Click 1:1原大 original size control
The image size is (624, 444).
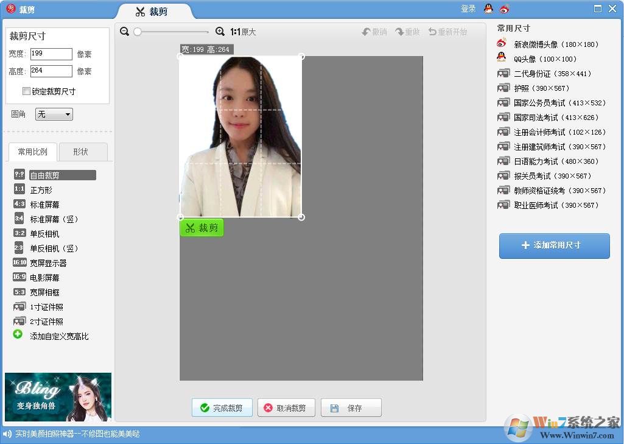click(243, 32)
